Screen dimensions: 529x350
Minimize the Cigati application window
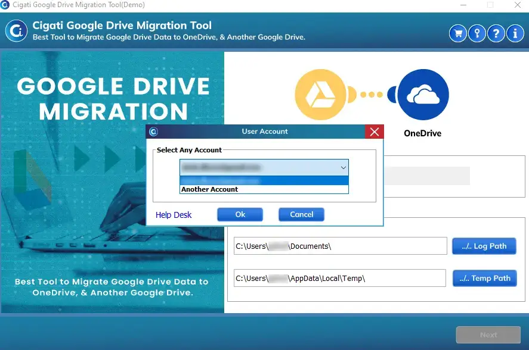pos(463,5)
